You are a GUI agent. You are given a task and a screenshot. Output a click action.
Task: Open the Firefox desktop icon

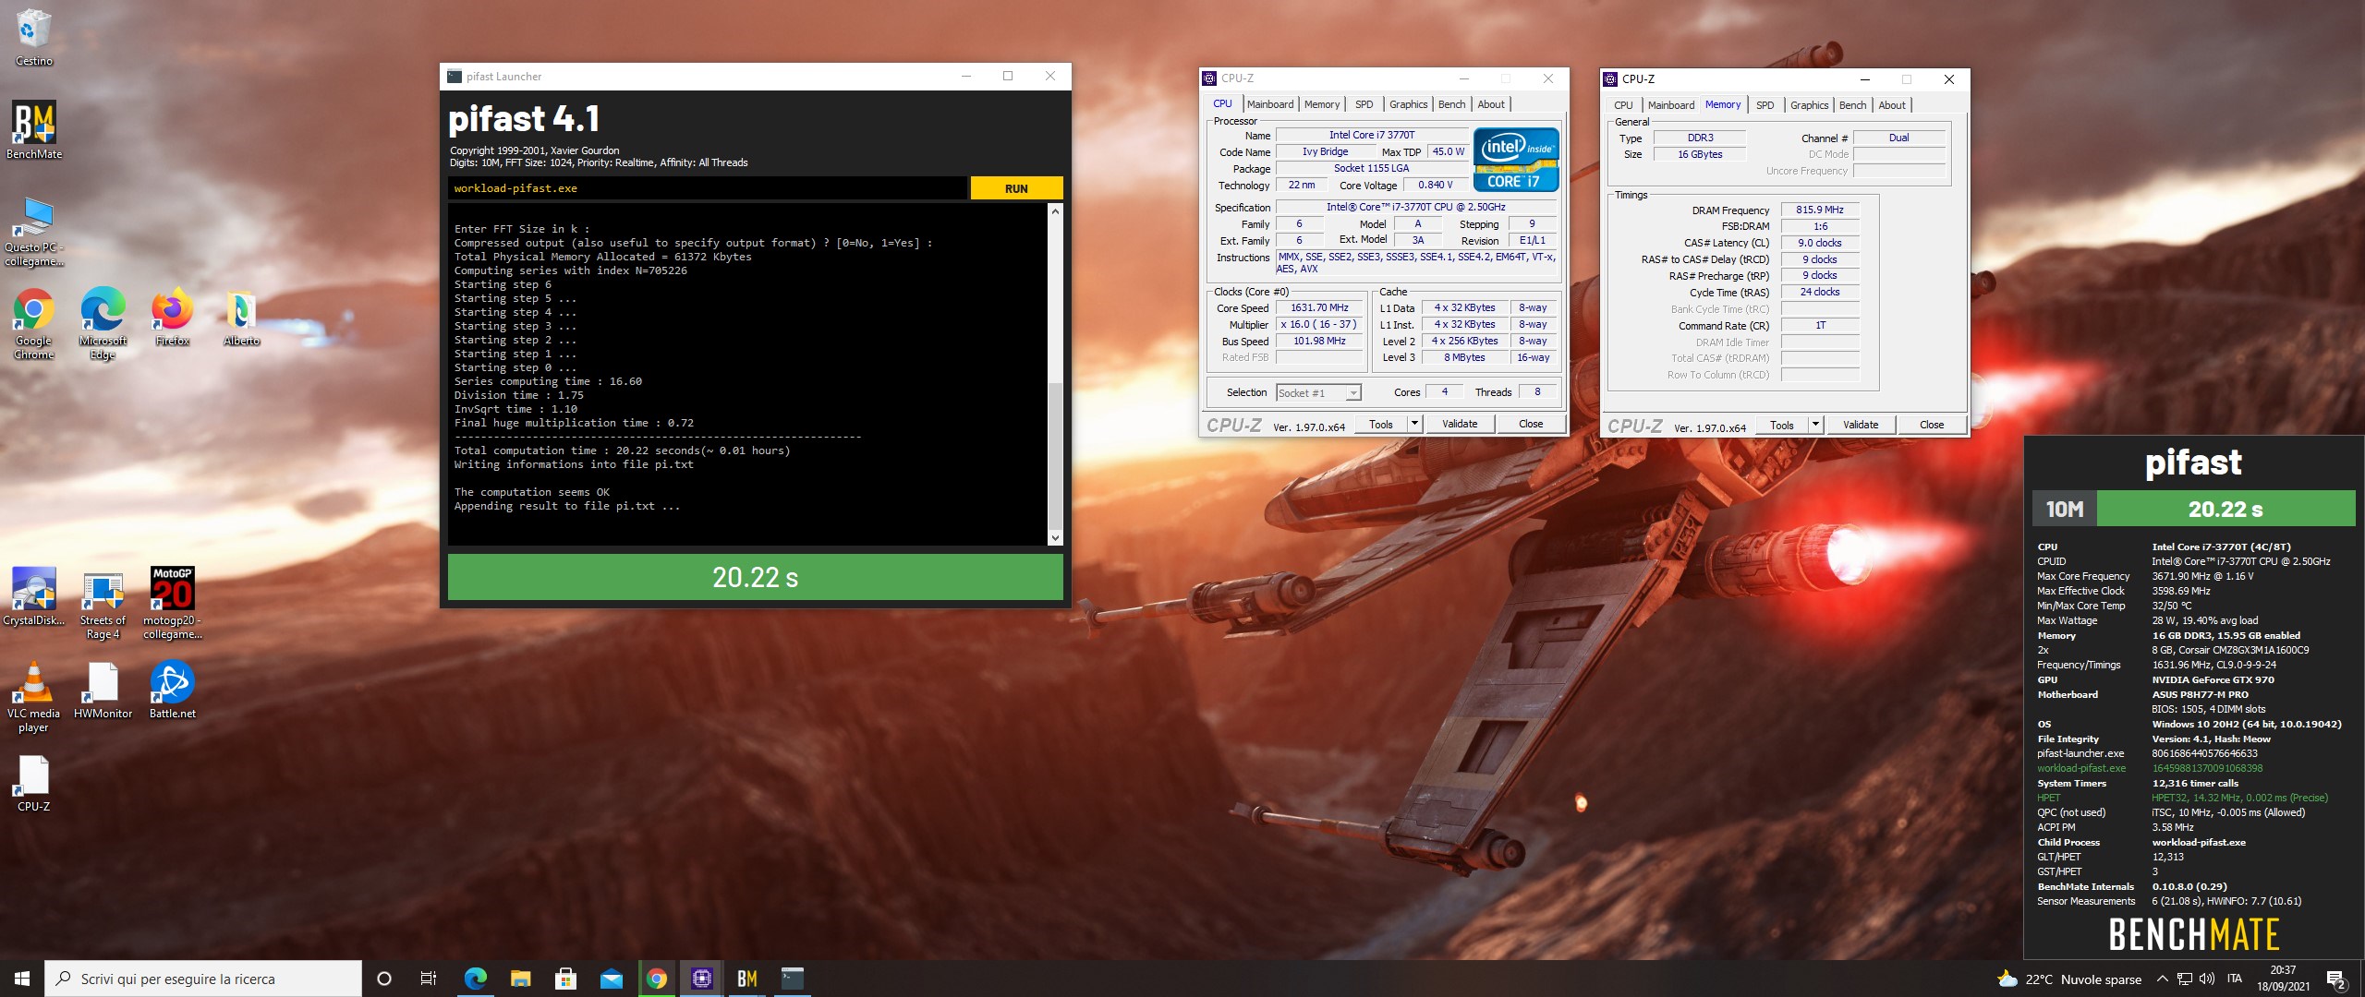172,317
